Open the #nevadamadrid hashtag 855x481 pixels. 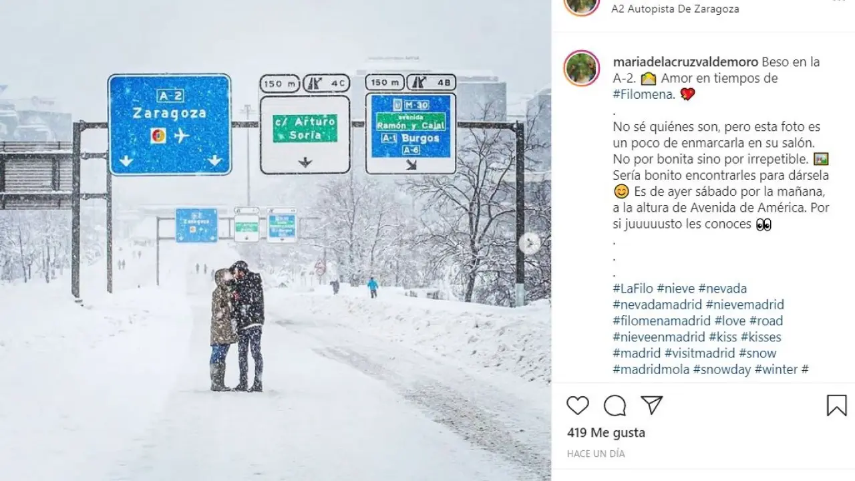tap(657, 305)
